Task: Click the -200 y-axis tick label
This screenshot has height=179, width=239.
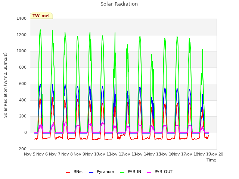Action: 22,149
